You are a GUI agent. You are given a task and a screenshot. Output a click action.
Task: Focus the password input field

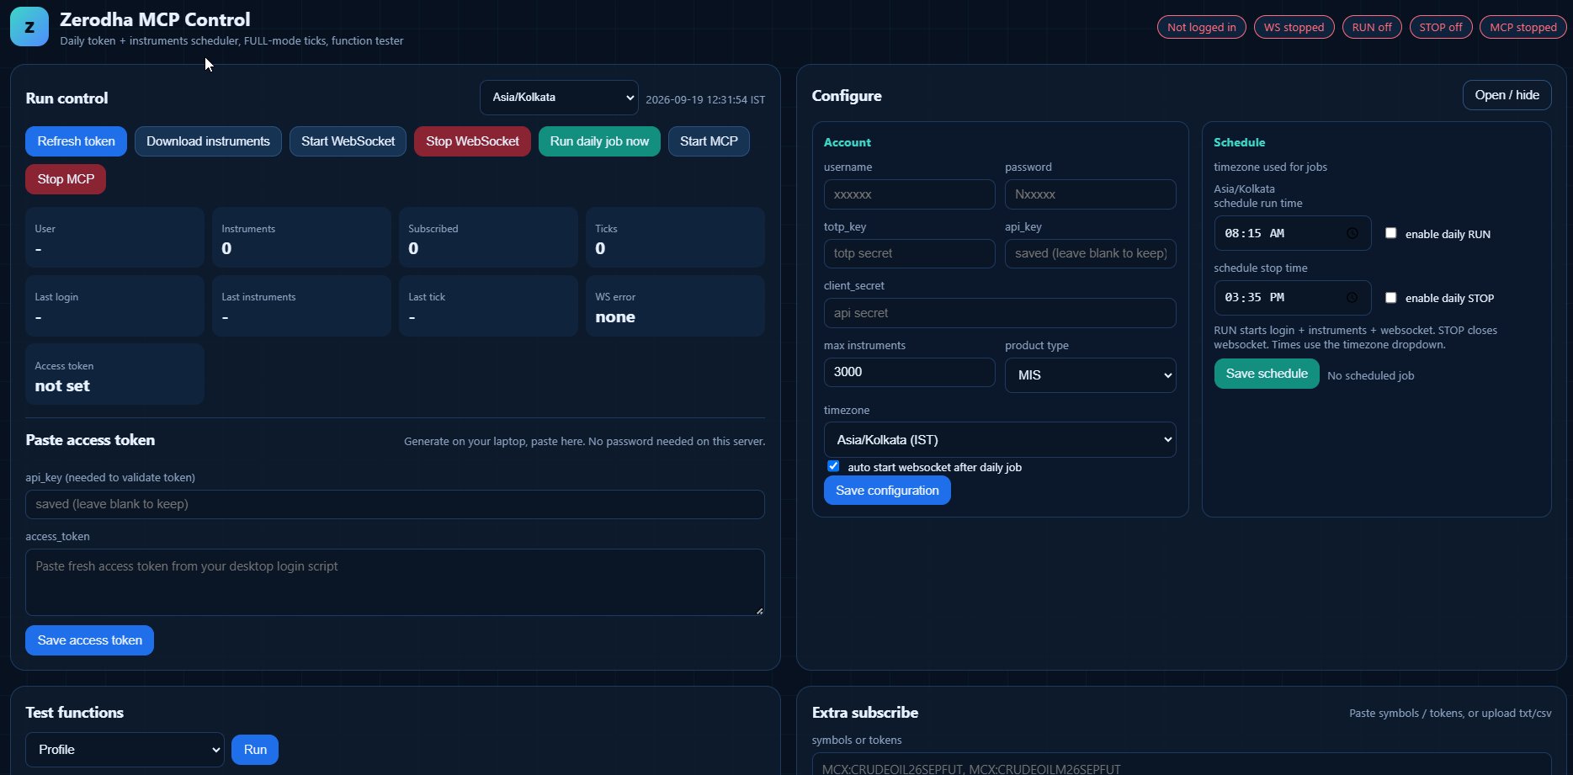pyautogui.click(x=1090, y=194)
